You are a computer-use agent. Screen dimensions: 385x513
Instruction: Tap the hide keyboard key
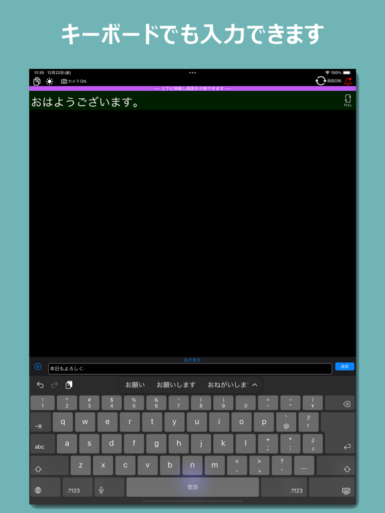[332, 487]
